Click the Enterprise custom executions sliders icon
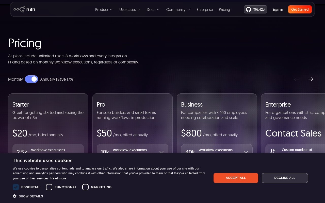 coord(273,151)
